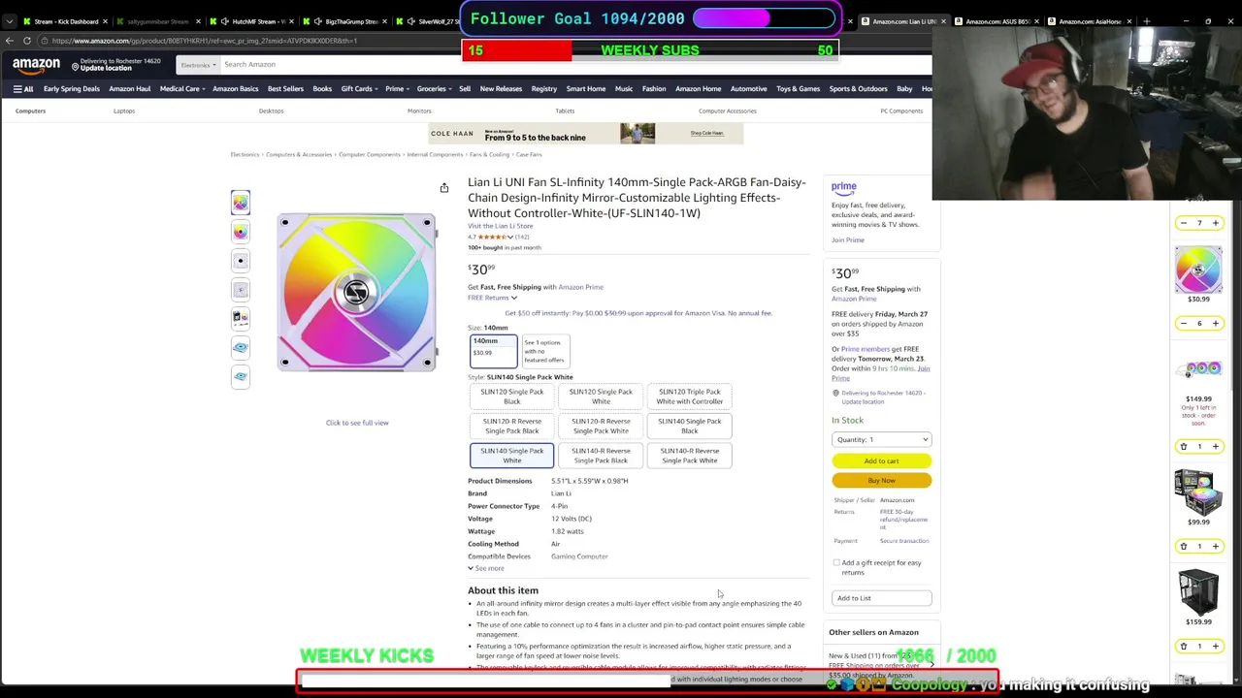
Task: Delete the $149.99 cooler from cart
Action: (x=1183, y=446)
